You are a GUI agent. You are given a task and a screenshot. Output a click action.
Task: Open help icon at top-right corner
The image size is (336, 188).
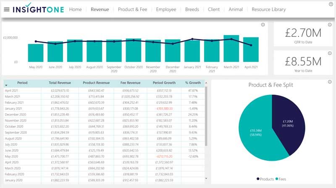point(331,4)
